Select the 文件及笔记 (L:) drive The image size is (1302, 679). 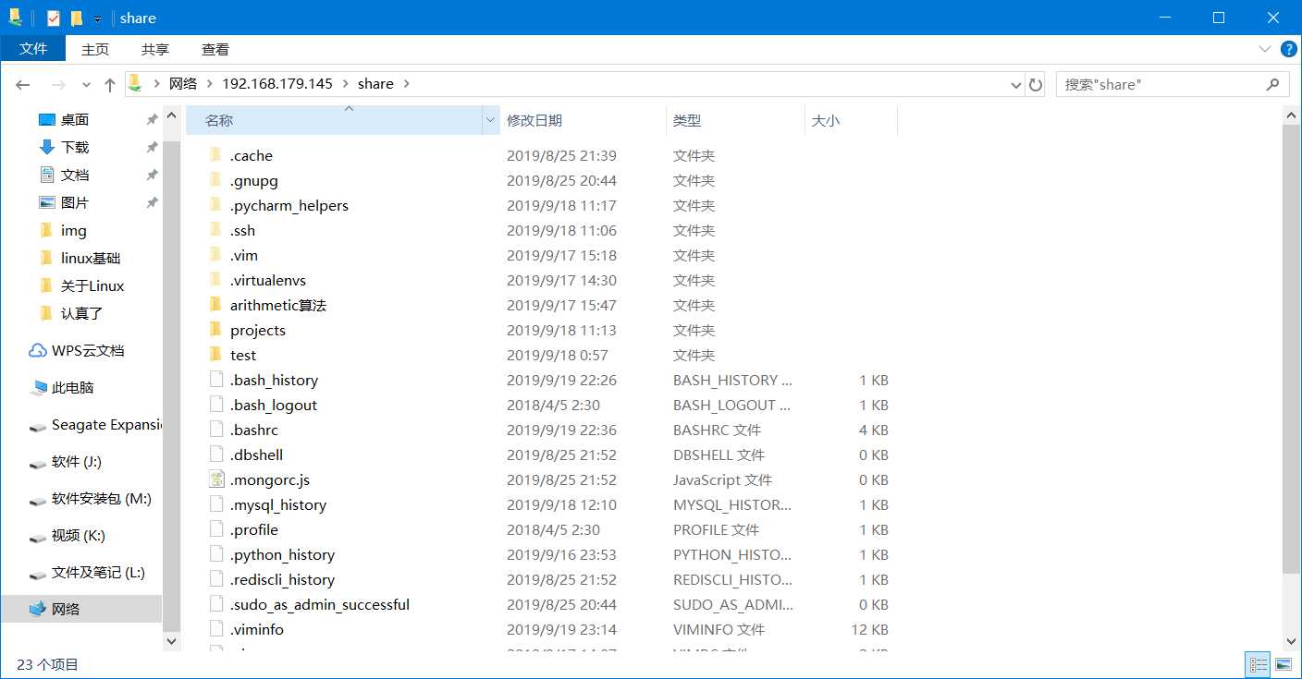98,573
